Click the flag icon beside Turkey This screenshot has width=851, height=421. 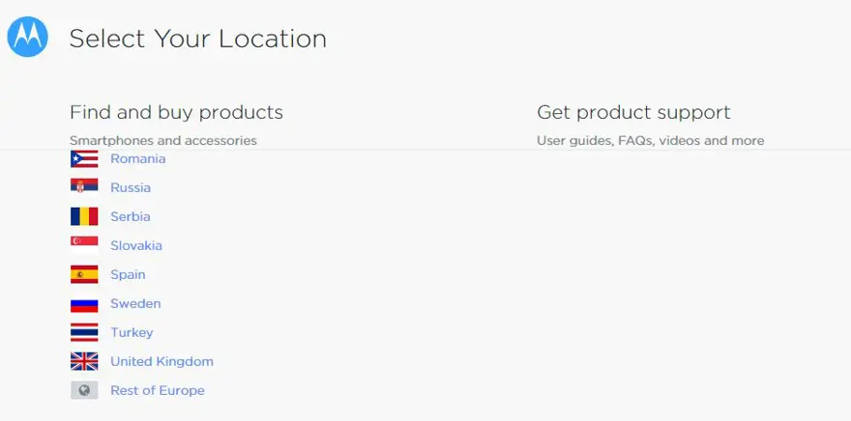point(84,333)
